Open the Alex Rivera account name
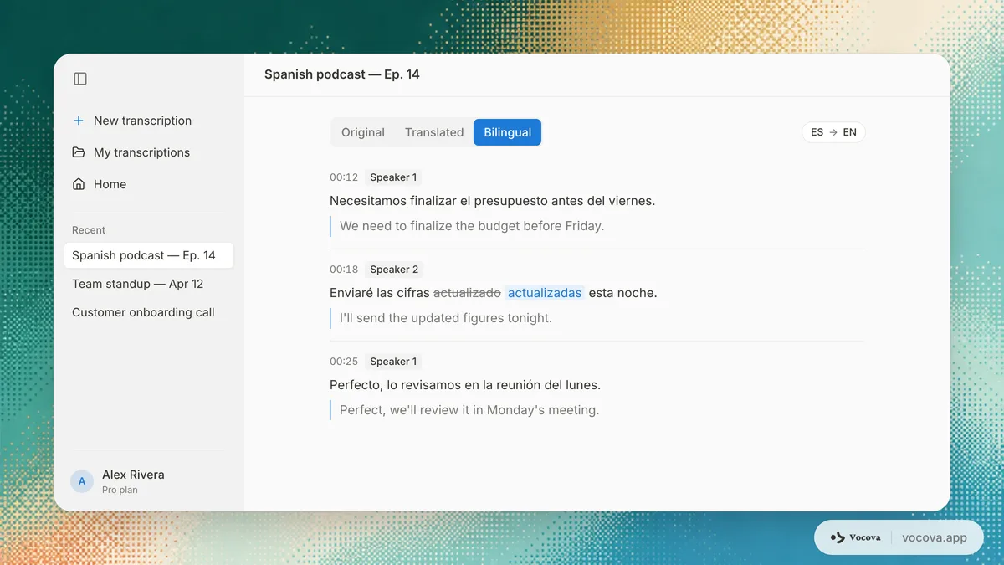 click(x=133, y=475)
